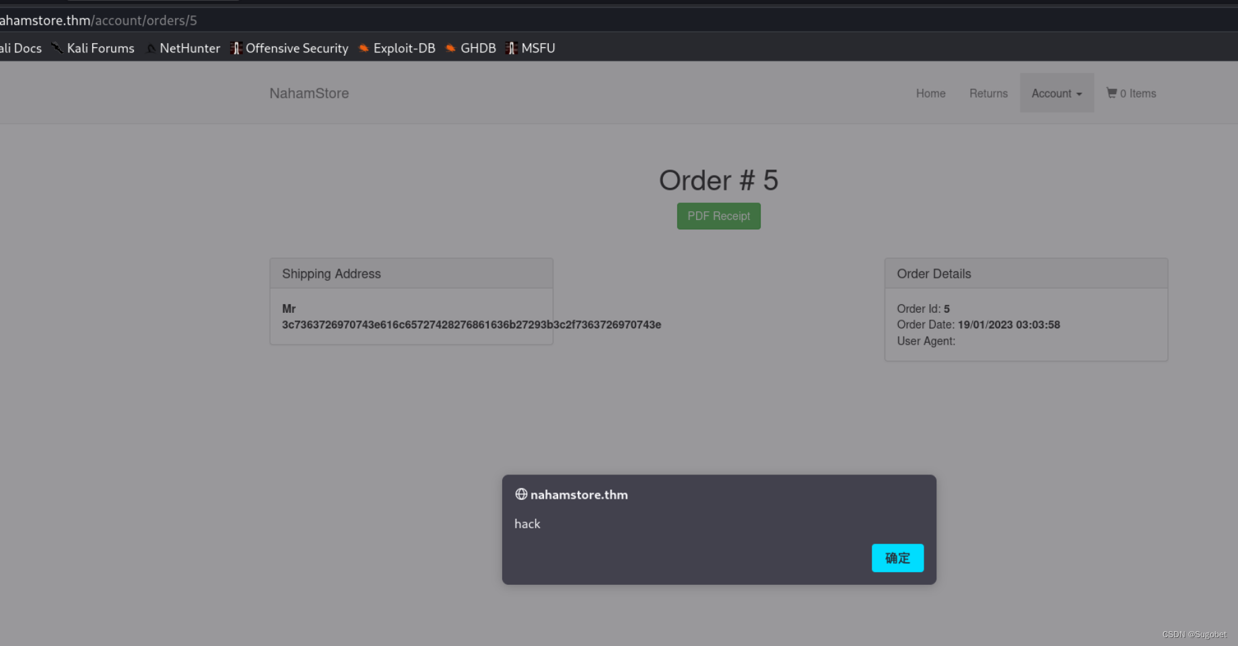Click the Mr name in shipping address

coord(289,309)
